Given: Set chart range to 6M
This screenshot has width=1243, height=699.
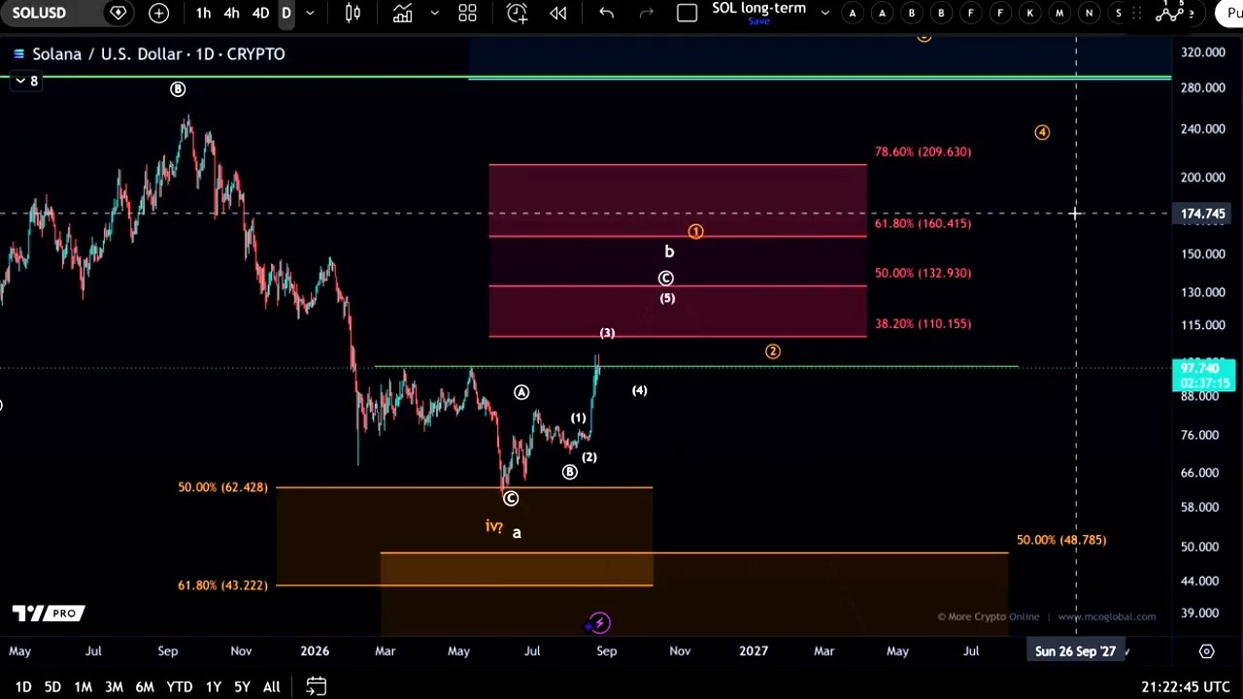Looking at the screenshot, I should [145, 687].
